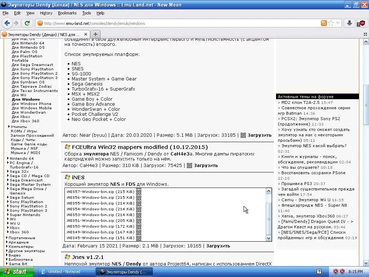Click the first red shield tray icon
This screenshot has width=369, height=277.
[x=335, y=272]
